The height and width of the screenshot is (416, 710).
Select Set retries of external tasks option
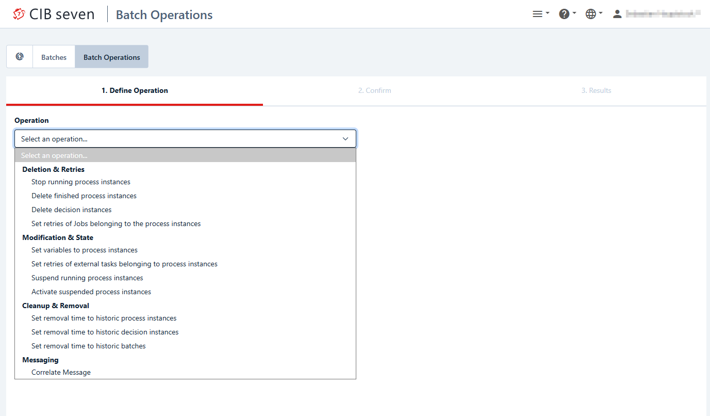coord(124,264)
